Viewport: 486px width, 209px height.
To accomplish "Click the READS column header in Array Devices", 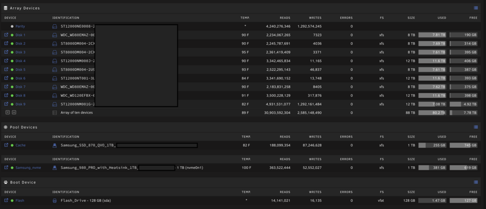I will pos(285,18).
